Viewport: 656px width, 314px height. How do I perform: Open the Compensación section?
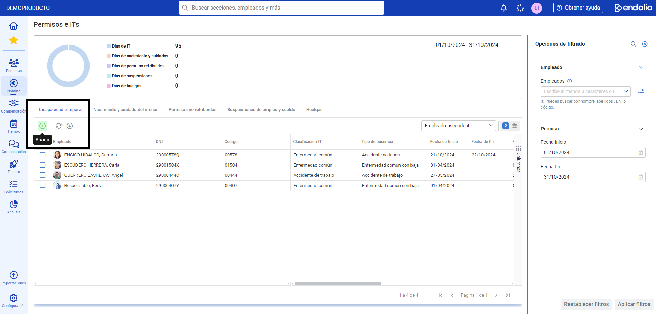coord(14,106)
